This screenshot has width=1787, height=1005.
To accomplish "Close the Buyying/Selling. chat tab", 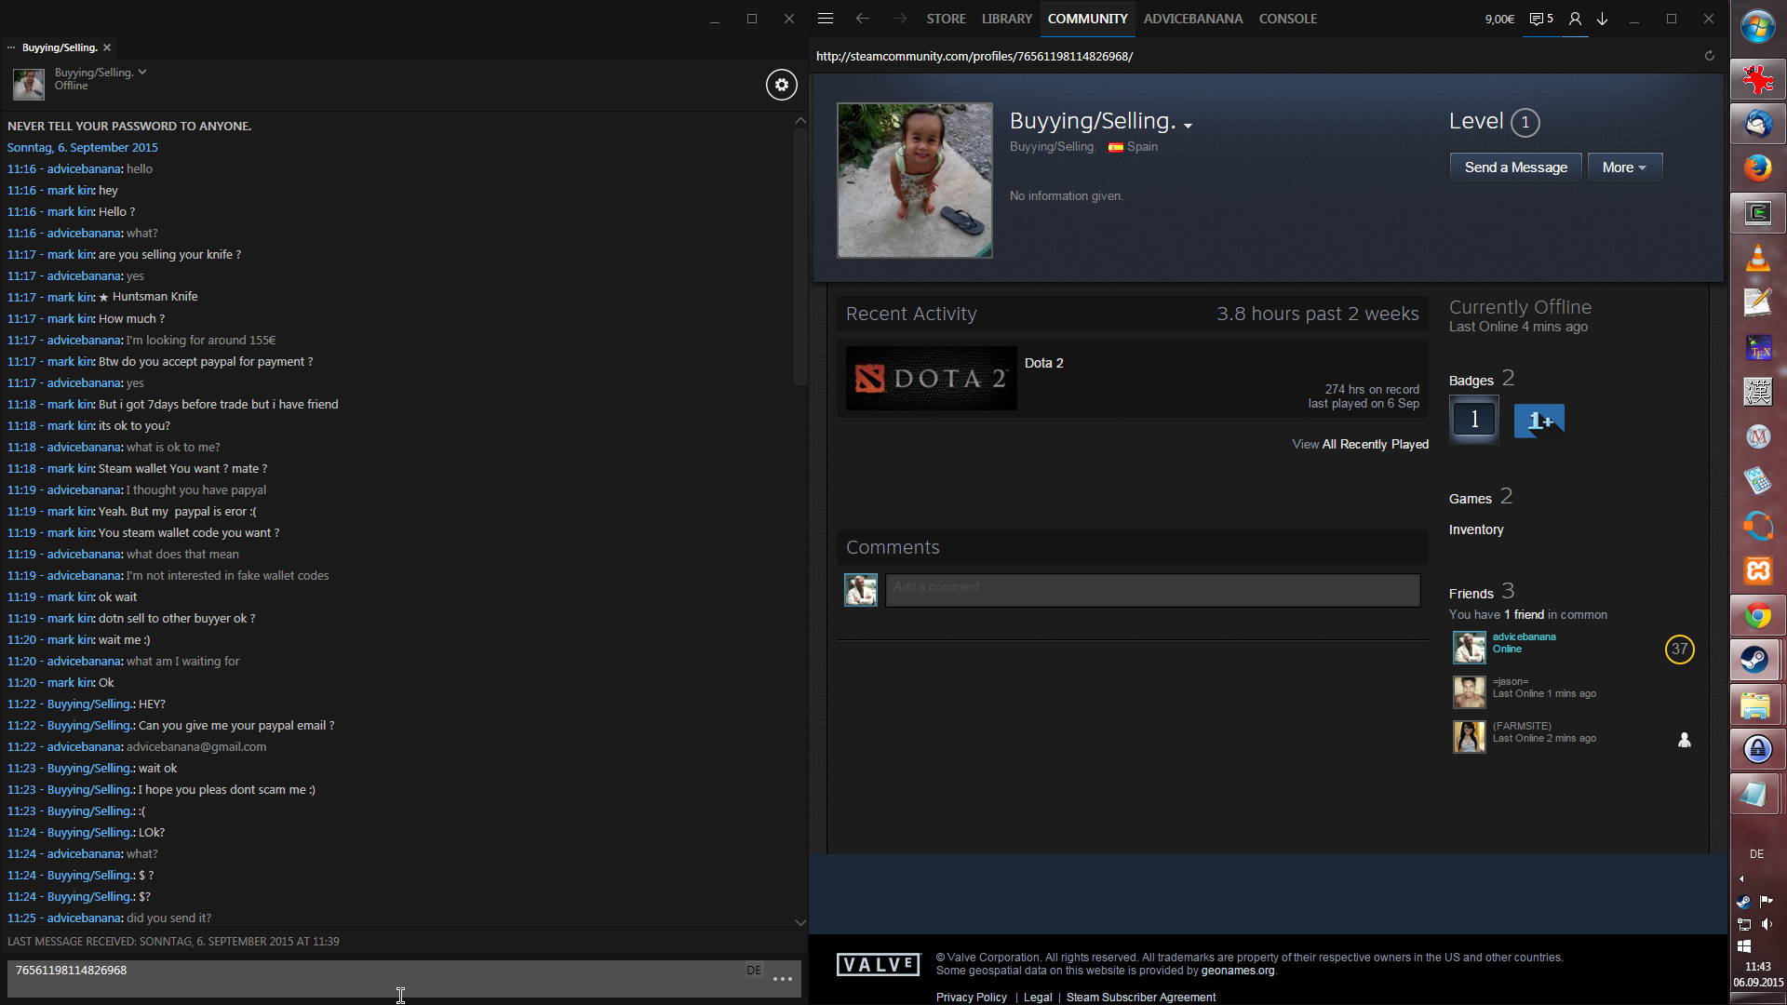I will (x=107, y=47).
